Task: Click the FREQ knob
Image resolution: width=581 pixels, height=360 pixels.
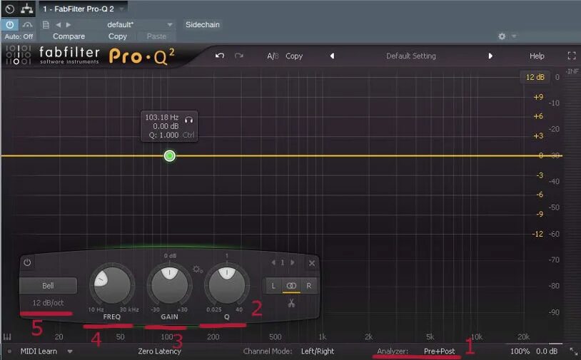Action: [x=112, y=285]
